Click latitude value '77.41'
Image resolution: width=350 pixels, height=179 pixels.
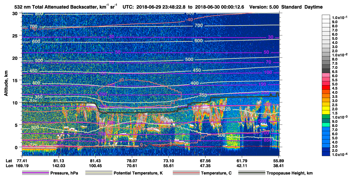point(22,161)
